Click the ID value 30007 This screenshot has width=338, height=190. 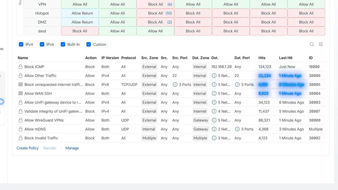(314, 111)
